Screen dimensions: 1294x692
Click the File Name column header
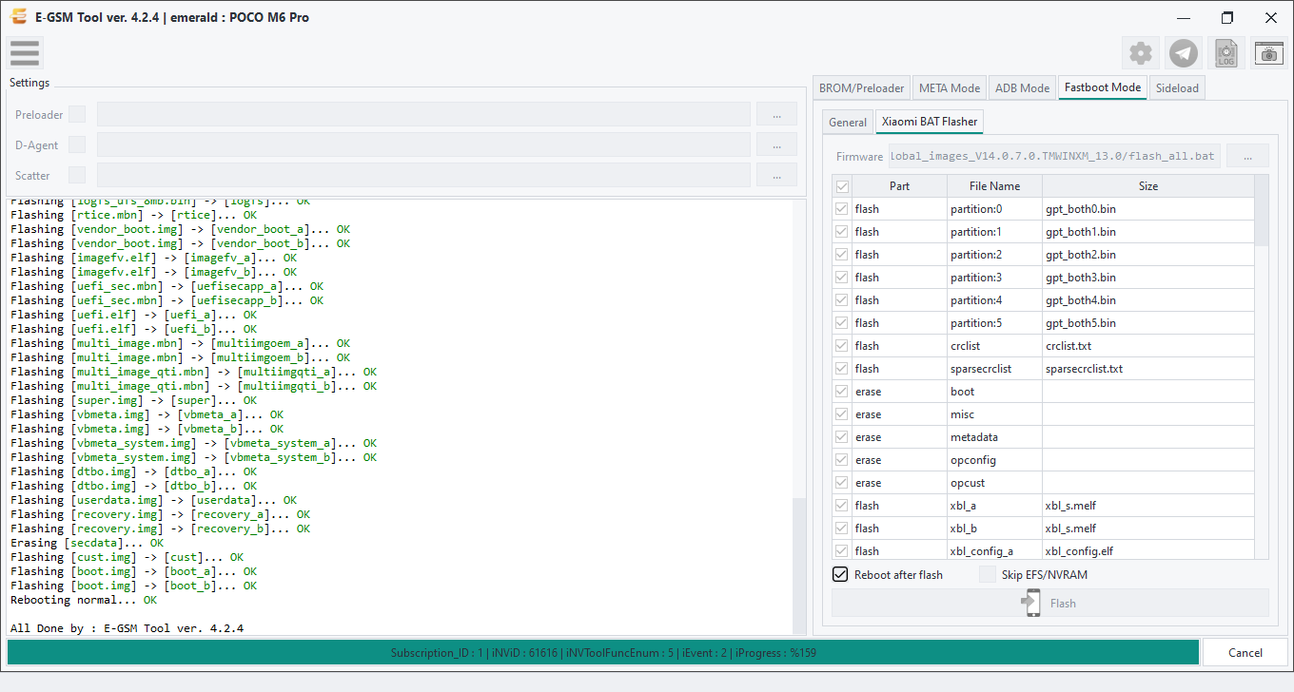tap(994, 186)
